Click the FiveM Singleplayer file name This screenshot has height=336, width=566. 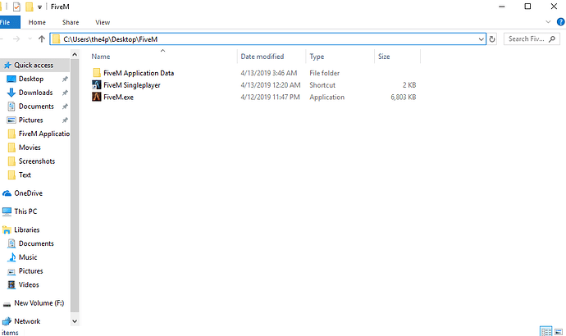[132, 85]
